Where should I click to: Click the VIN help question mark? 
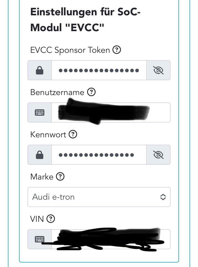pyautogui.click(x=50, y=219)
